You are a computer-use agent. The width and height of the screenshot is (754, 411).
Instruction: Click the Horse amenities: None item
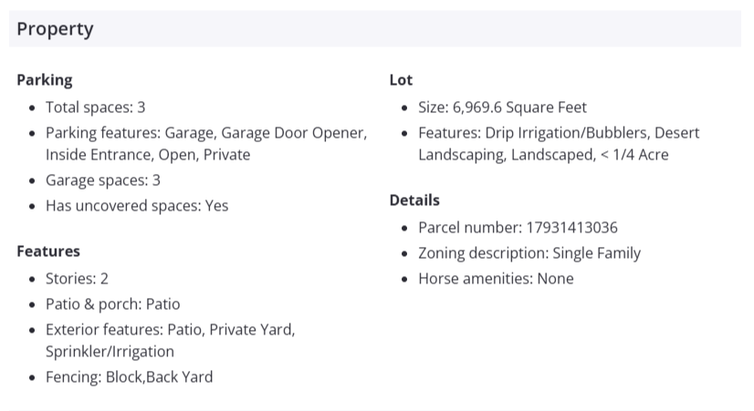point(496,279)
